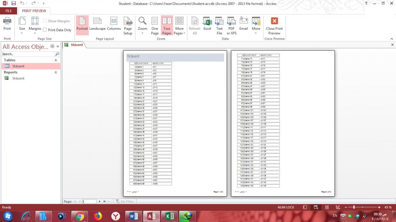
Task: Toggle Two Pages preview mode
Action: pos(167,25)
